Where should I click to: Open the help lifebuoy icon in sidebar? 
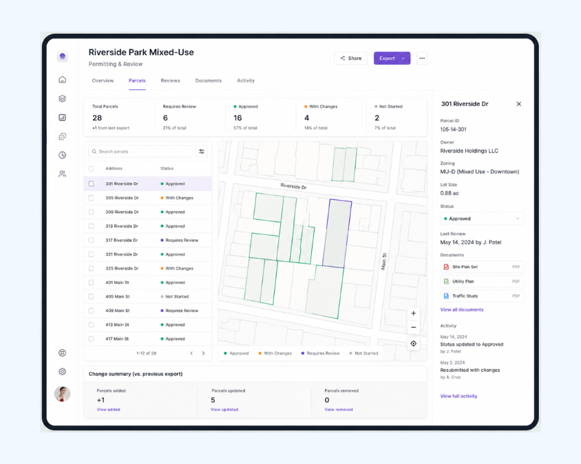[62, 353]
